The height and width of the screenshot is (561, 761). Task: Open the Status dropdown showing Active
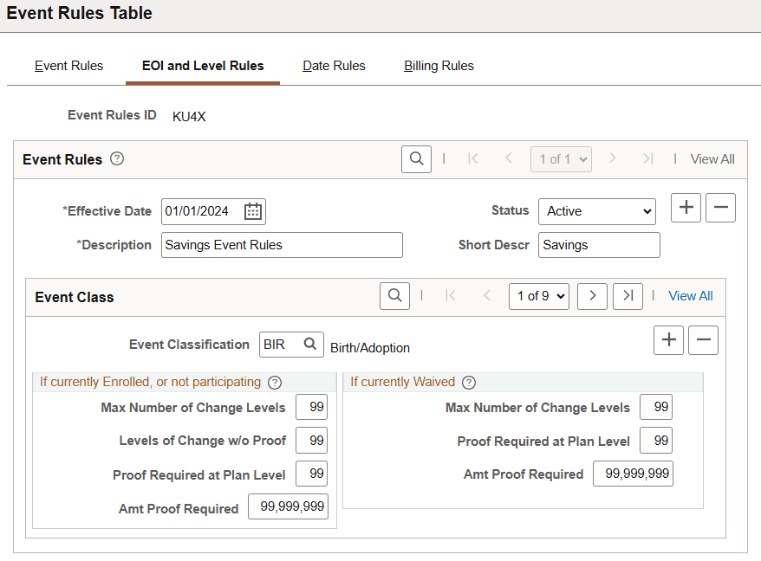(x=596, y=211)
